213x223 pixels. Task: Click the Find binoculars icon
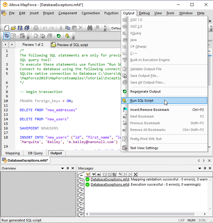[90, 28]
